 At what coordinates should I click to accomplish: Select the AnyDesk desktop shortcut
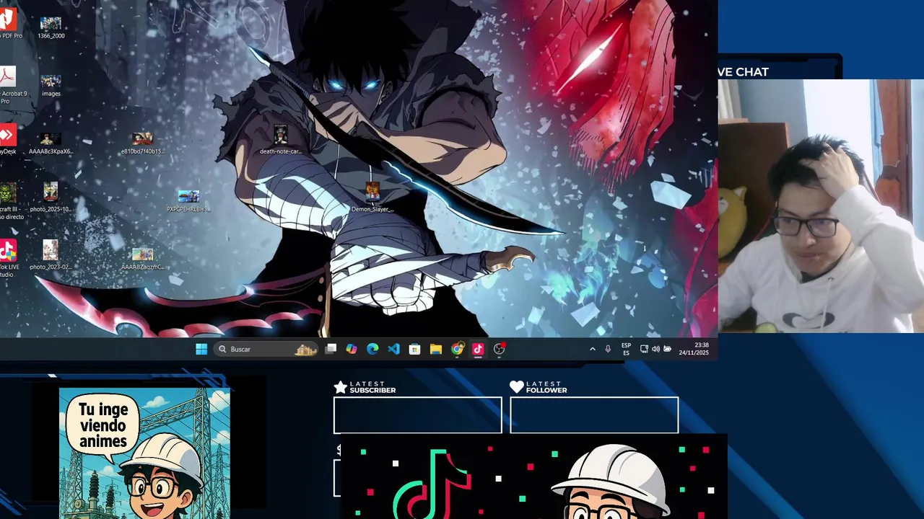point(7,140)
